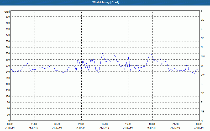210x131 pixels.
Task: Click the N compass label at 360 level
Action: coord(202,47)
